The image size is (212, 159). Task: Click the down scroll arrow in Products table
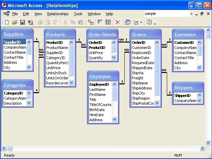pyautogui.click(x=71, y=82)
